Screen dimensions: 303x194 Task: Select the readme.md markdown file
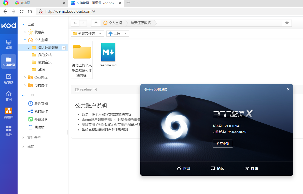pos(108,55)
